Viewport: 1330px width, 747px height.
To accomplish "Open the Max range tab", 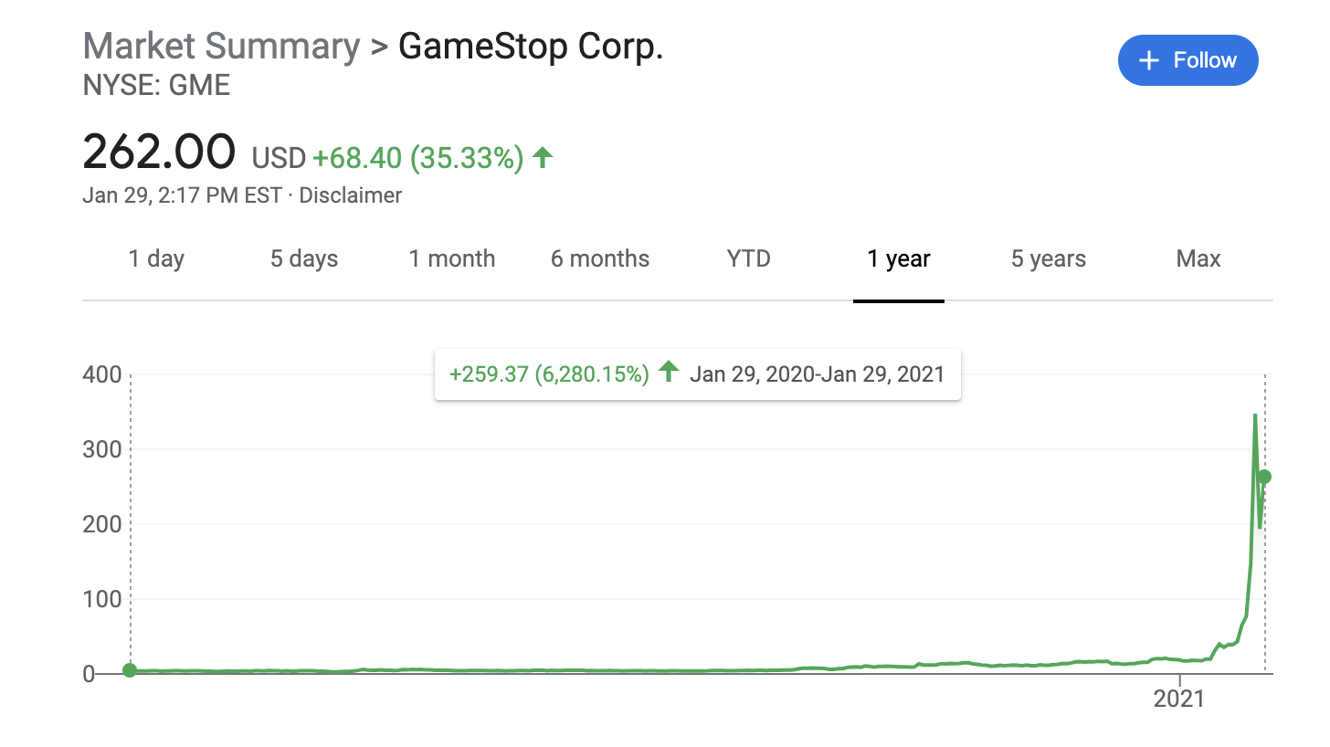I will (x=1198, y=259).
